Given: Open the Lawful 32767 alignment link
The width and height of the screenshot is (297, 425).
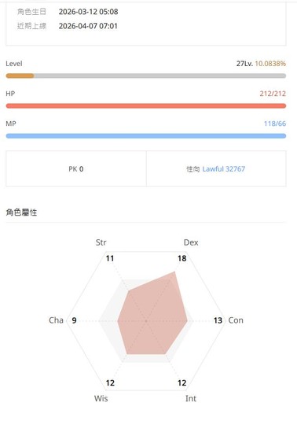Looking at the screenshot, I should tap(223, 169).
